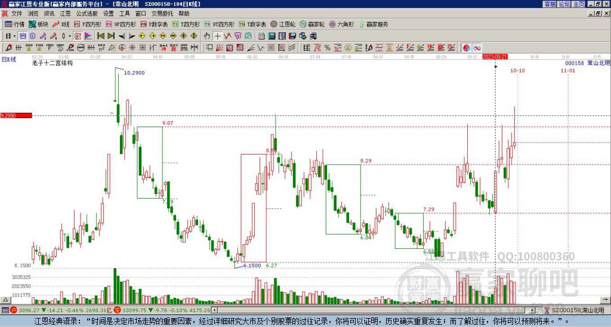Open the 文件 menu
Screen dimensions: 611x327
(x=17, y=14)
